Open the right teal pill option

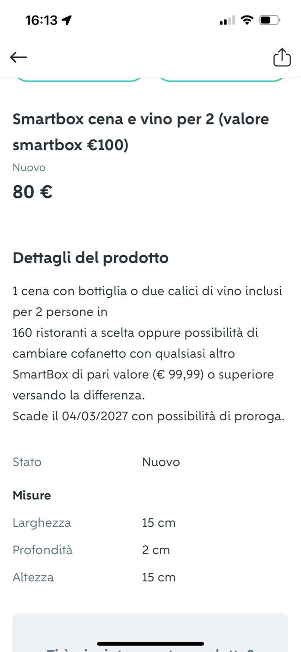tap(221, 79)
